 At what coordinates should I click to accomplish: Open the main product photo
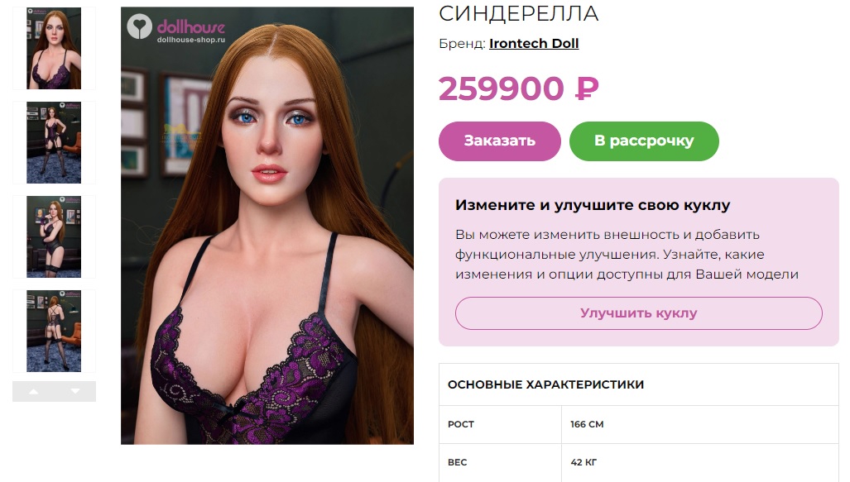tap(267, 226)
